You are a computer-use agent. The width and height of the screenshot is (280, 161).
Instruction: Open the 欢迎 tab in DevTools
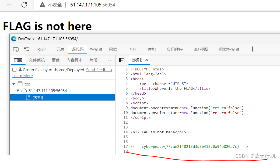[x=42, y=49]
